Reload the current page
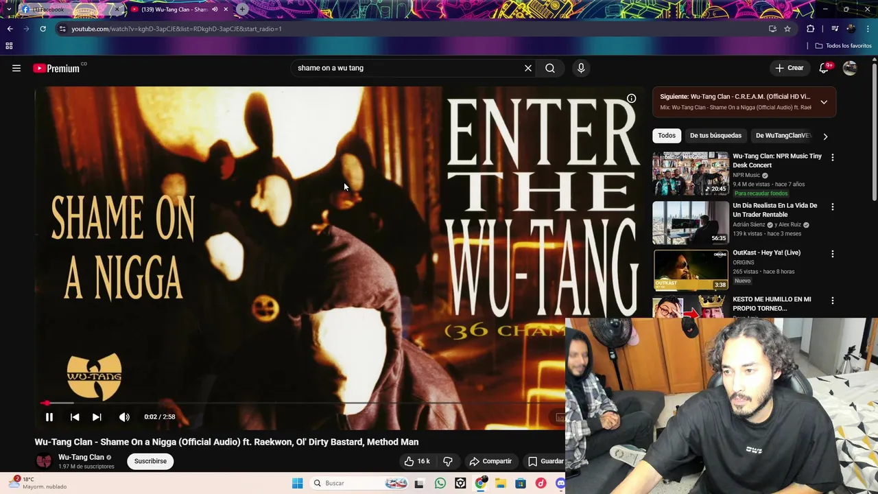This screenshot has height=494, width=878. click(43, 29)
